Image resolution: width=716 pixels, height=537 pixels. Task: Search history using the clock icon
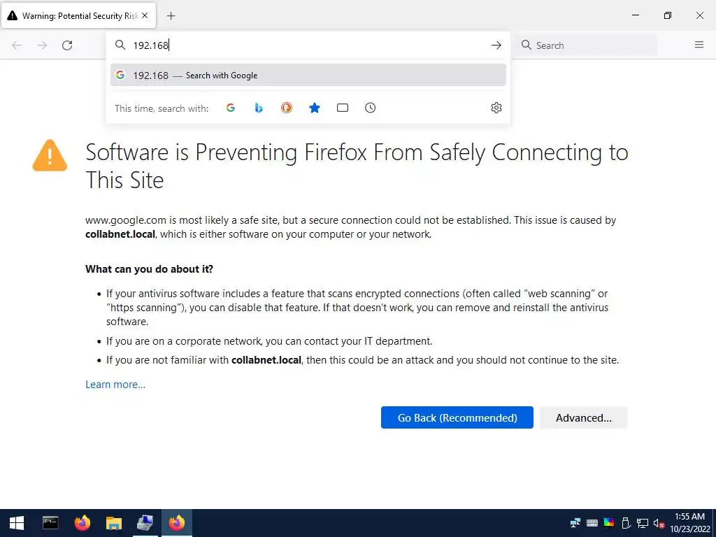click(x=371, y=108)
